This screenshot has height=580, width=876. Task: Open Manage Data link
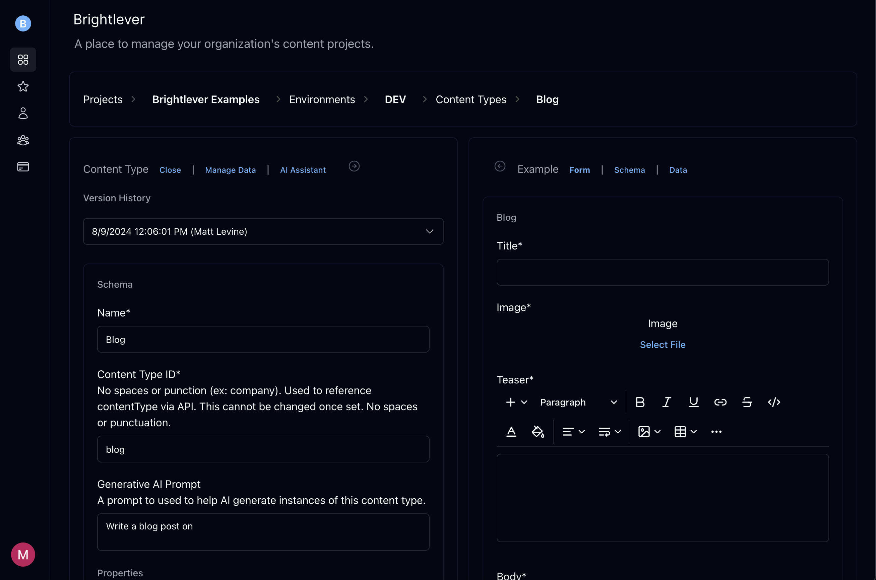(230, 170)
